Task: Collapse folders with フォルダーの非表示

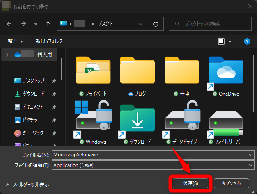Action: click(x=28, y=185)
